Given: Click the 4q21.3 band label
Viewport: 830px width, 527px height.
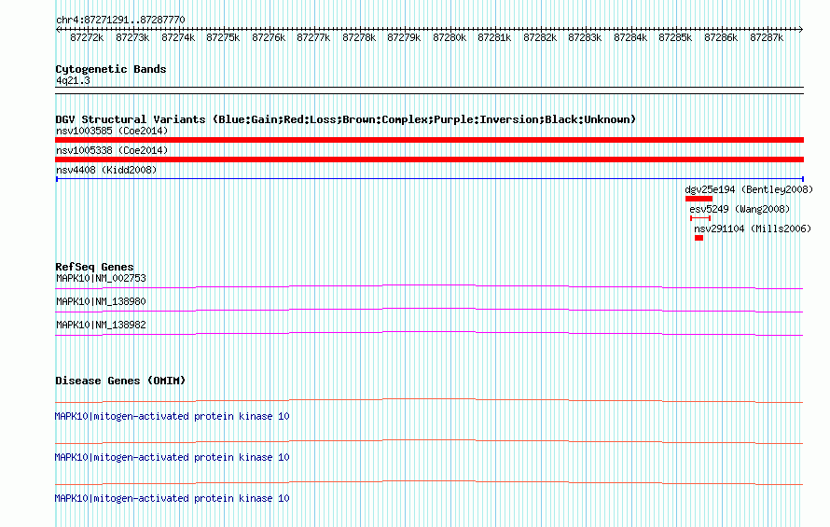Looking at the screenshot, I should [x=73, y=80].
